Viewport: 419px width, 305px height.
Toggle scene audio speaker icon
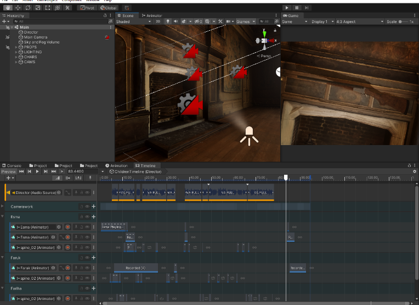[x=175, y=21]
